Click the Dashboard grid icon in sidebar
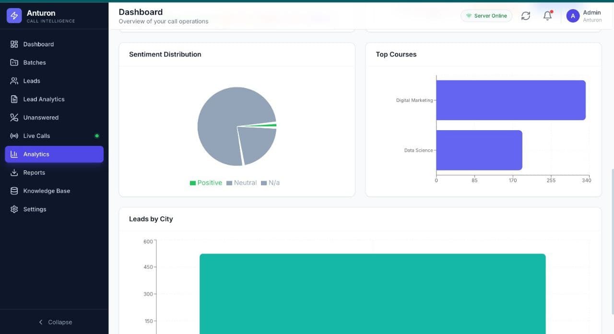Image resolution: width=614 pixels, height=334 pixels. (14, 44)
